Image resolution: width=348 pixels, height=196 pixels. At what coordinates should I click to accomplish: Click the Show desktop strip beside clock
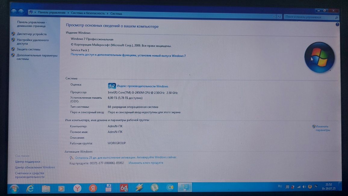(340, 186)
